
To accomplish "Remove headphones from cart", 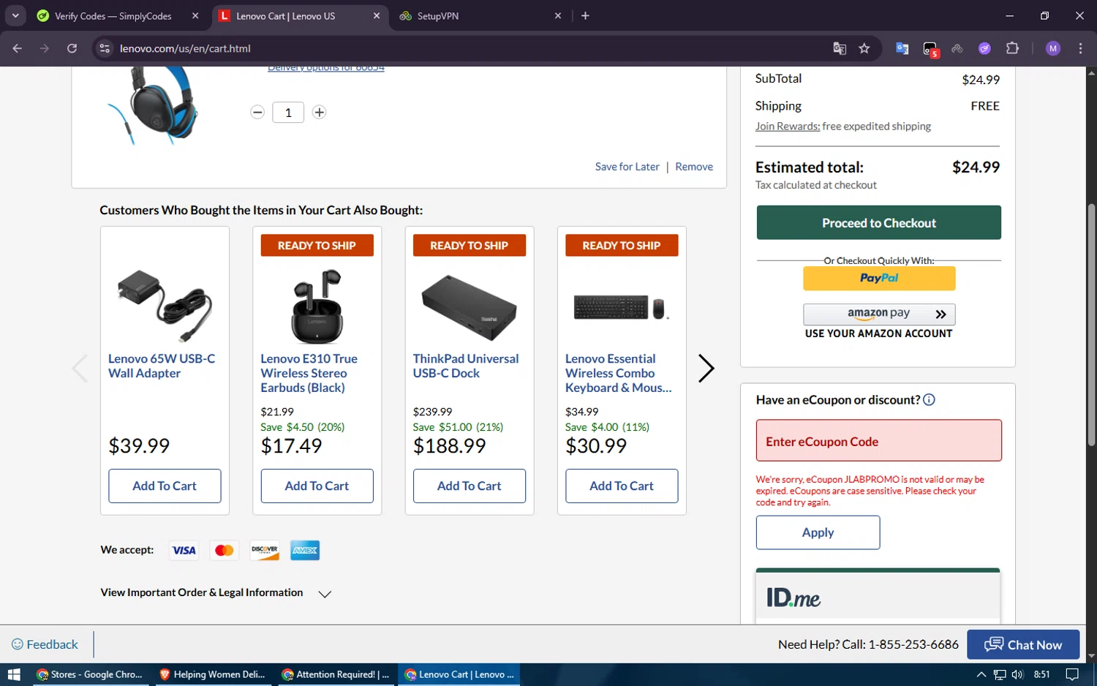I will pyautogui.click(x=694, y=167).
